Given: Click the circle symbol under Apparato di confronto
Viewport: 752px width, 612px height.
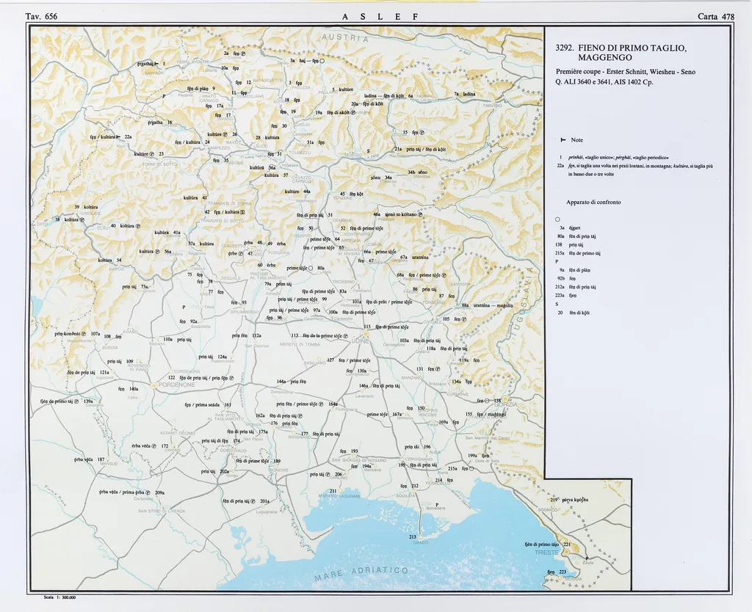Looking at the screenshot, I should tap(558, 219).
